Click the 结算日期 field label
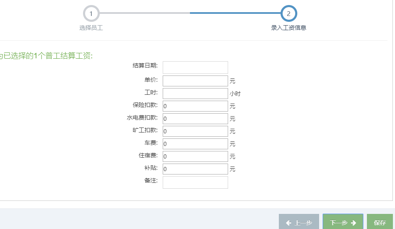 145,65
